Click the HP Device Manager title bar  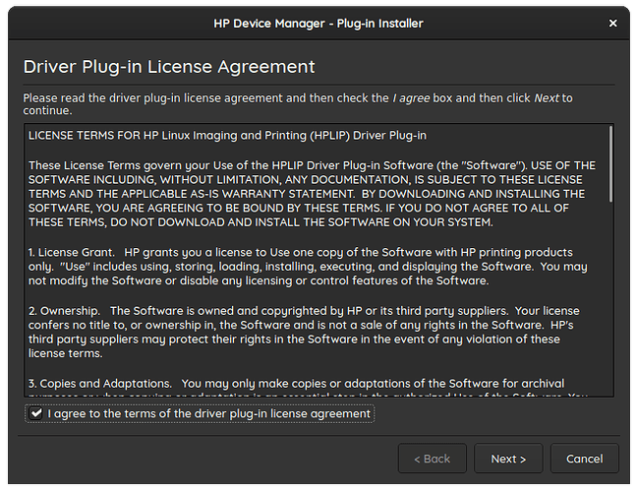coord(318,23)
